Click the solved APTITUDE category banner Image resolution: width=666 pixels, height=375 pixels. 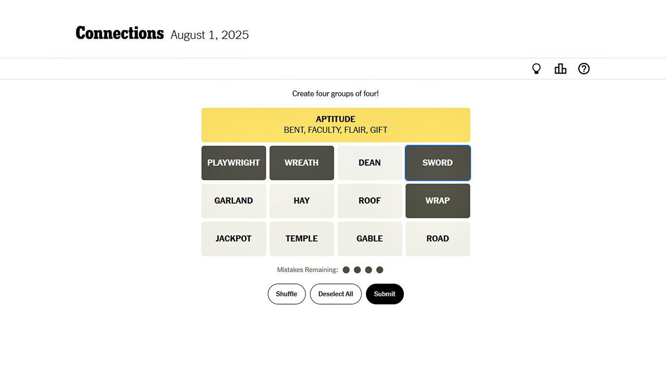[x=336, y=124]
